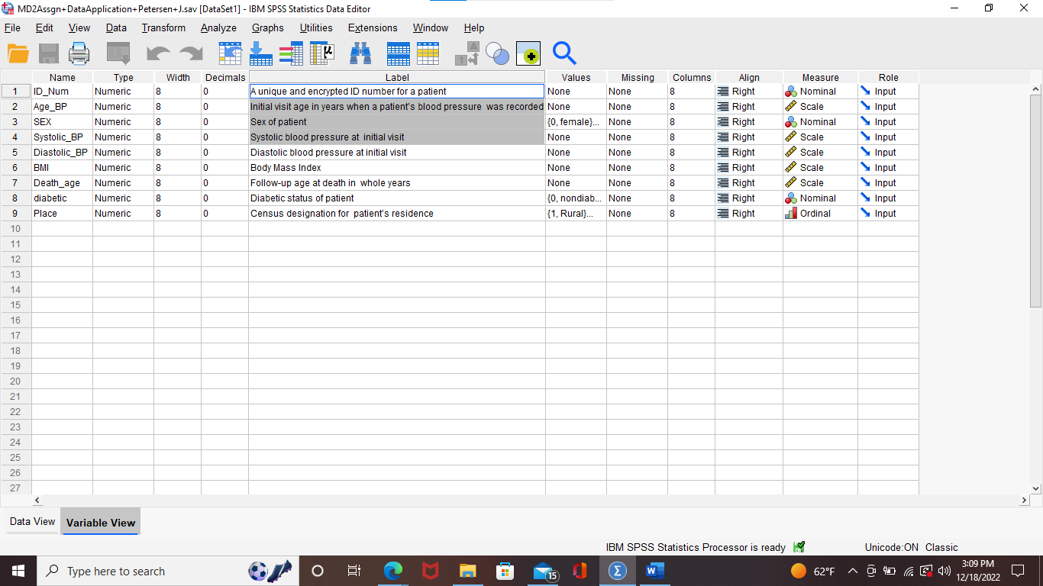Screen dimensions: 1043x586
Task: Click the blue magnifier Search icon
Action: [x=564, y=53]
